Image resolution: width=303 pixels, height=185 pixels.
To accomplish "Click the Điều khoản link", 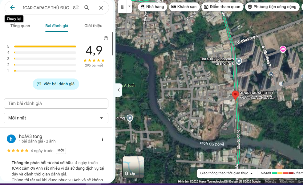I will point(287,182).
